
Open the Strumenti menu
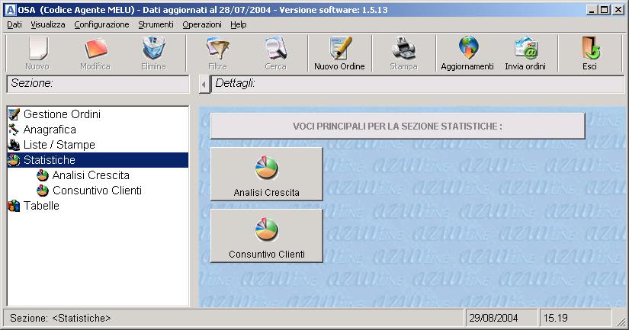156,24
